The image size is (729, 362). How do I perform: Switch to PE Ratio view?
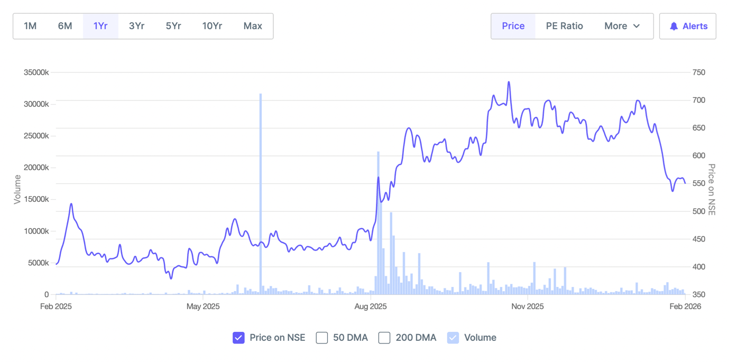tap(564, 26)
